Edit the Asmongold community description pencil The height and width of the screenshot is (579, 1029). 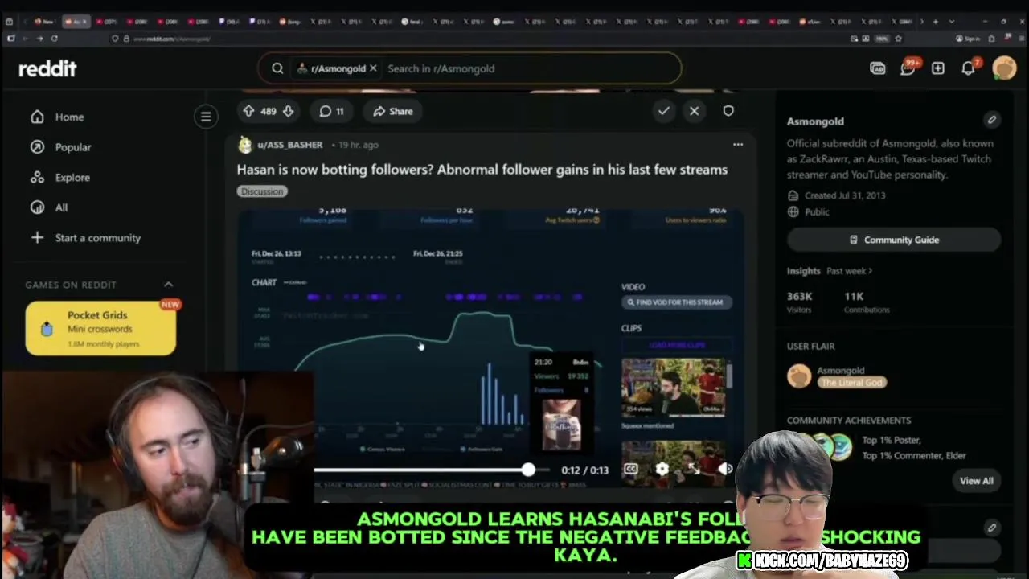click(x=992, y=120)
